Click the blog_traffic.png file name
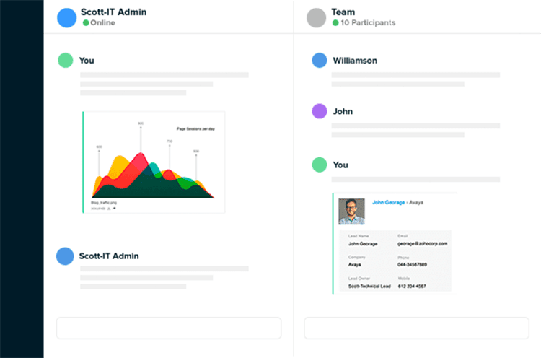Image resolution: width=541 pixels, height=358 pixels. (x=105, y=204)
